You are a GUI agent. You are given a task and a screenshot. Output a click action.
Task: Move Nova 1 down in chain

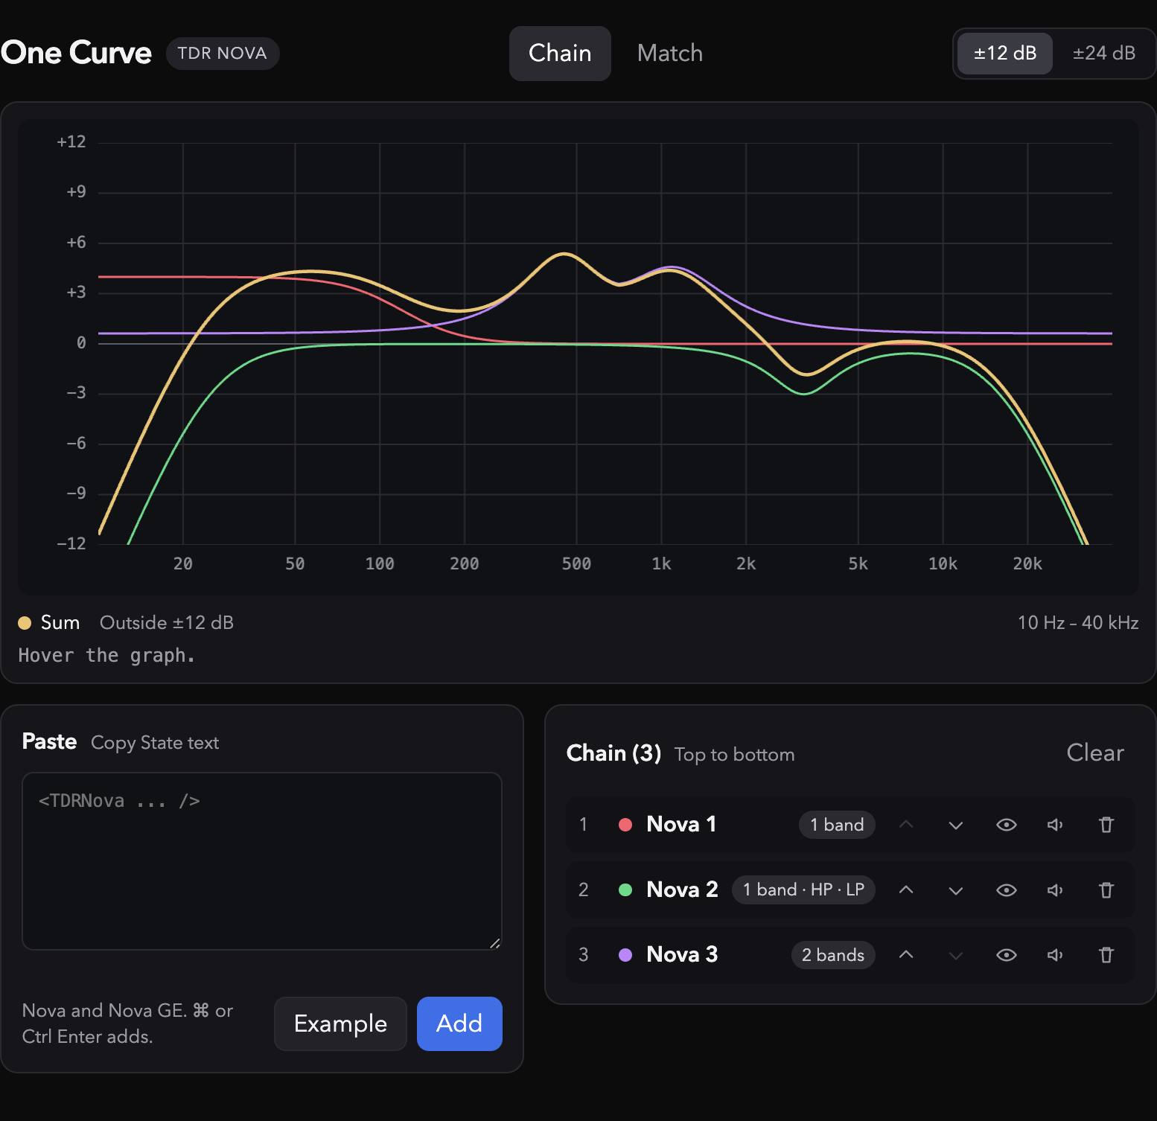(956, 825)
